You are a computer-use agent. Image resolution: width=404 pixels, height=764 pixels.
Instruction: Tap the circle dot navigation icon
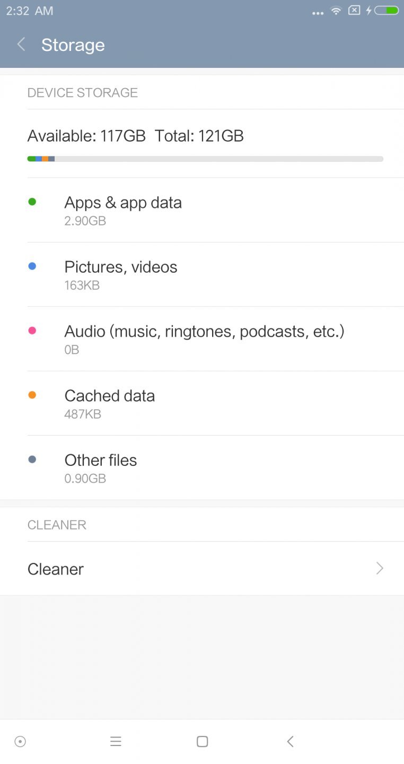(x=20, y=741)
